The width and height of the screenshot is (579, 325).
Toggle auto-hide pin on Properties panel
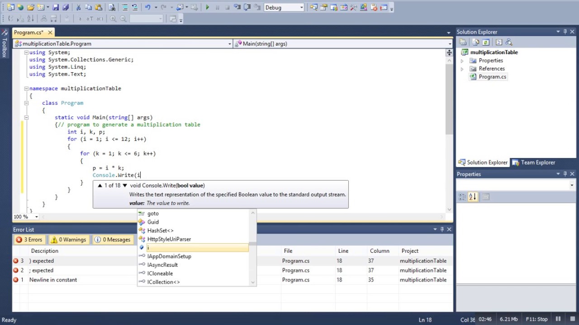point(565,174)
